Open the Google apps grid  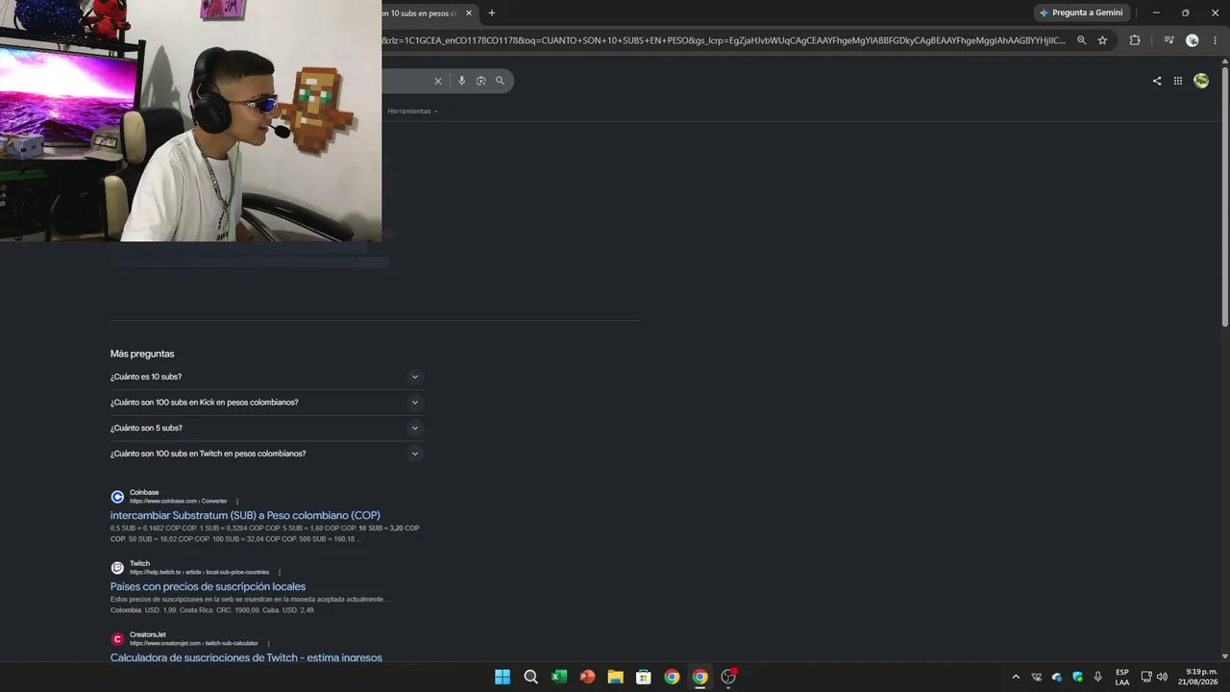[1178, 81]
